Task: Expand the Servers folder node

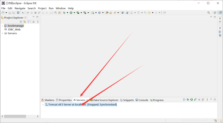Action: coord(2,33)
